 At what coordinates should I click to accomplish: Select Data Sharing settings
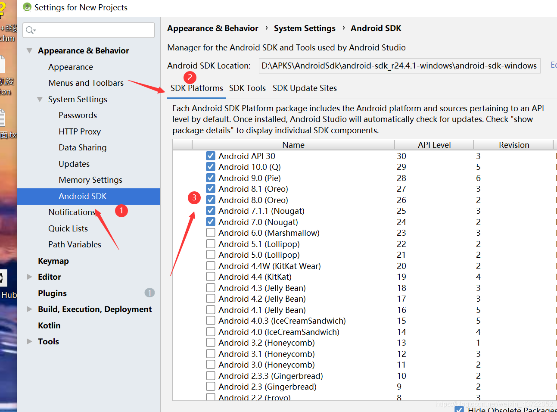pyautogui.click(x=83, y=147)
